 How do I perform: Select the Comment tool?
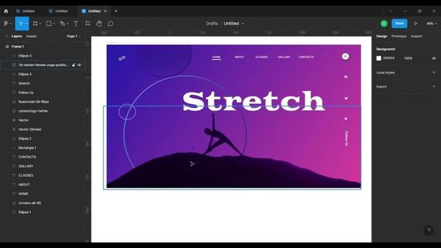coord(110,23)
